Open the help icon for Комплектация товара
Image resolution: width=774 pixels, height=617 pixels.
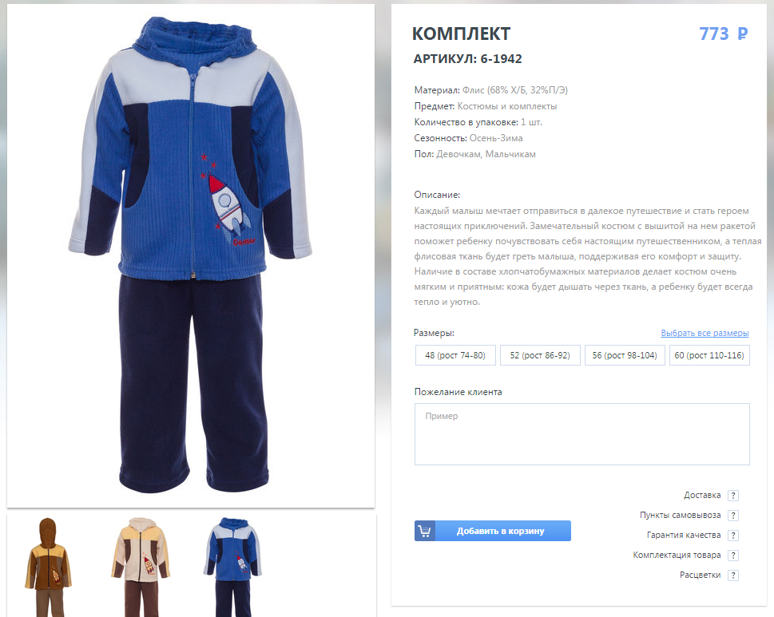[x=733, y=556]
